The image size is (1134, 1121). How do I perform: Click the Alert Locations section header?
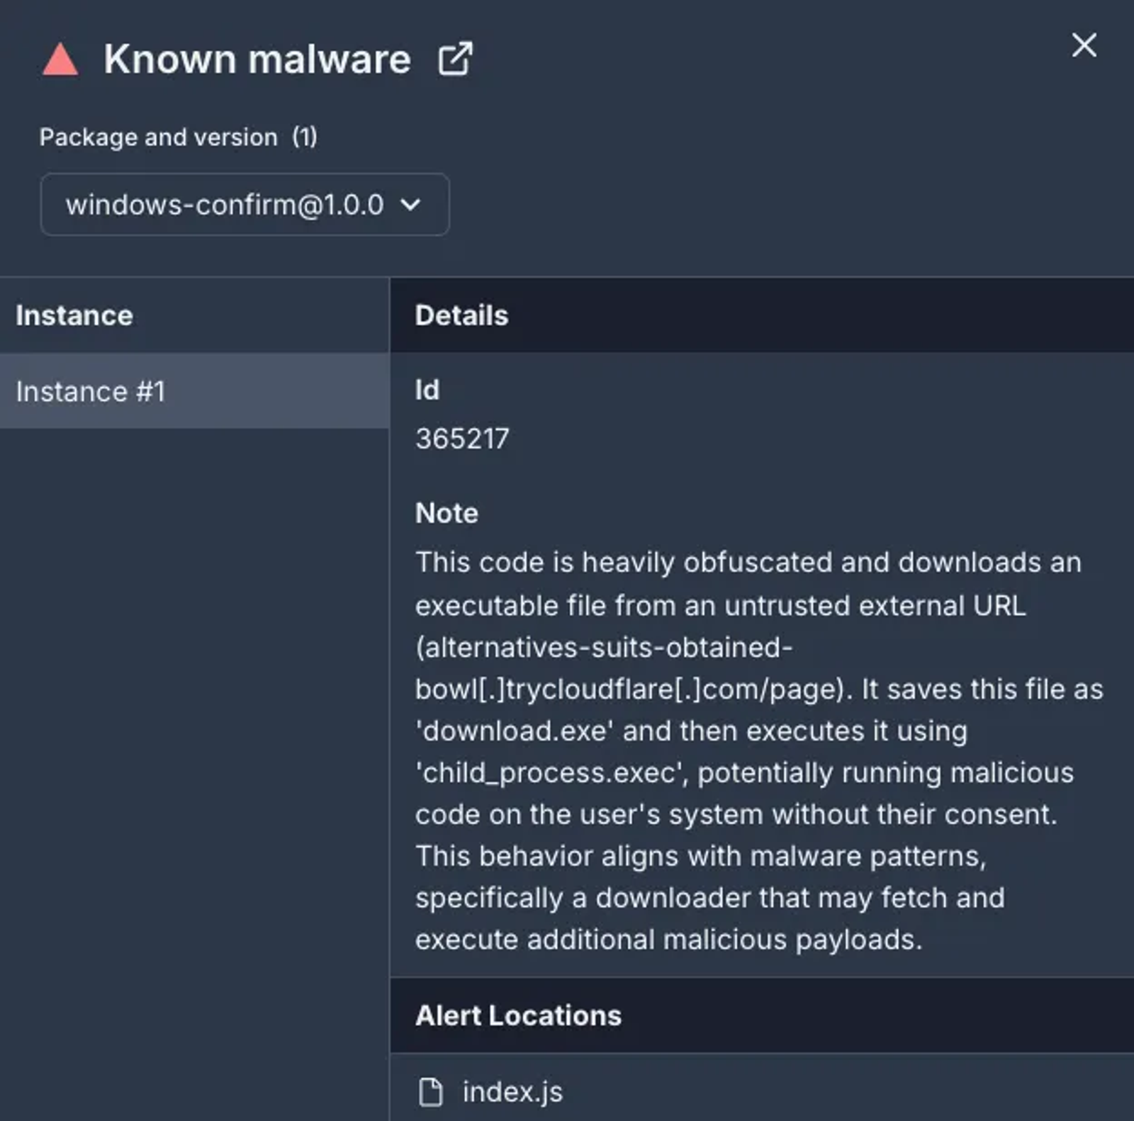[518, 1015]
